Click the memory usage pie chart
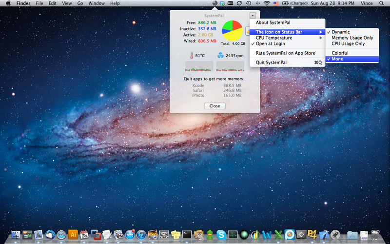Screen dimensions: 390x244 pyautogui.click(x=233, y=31)
